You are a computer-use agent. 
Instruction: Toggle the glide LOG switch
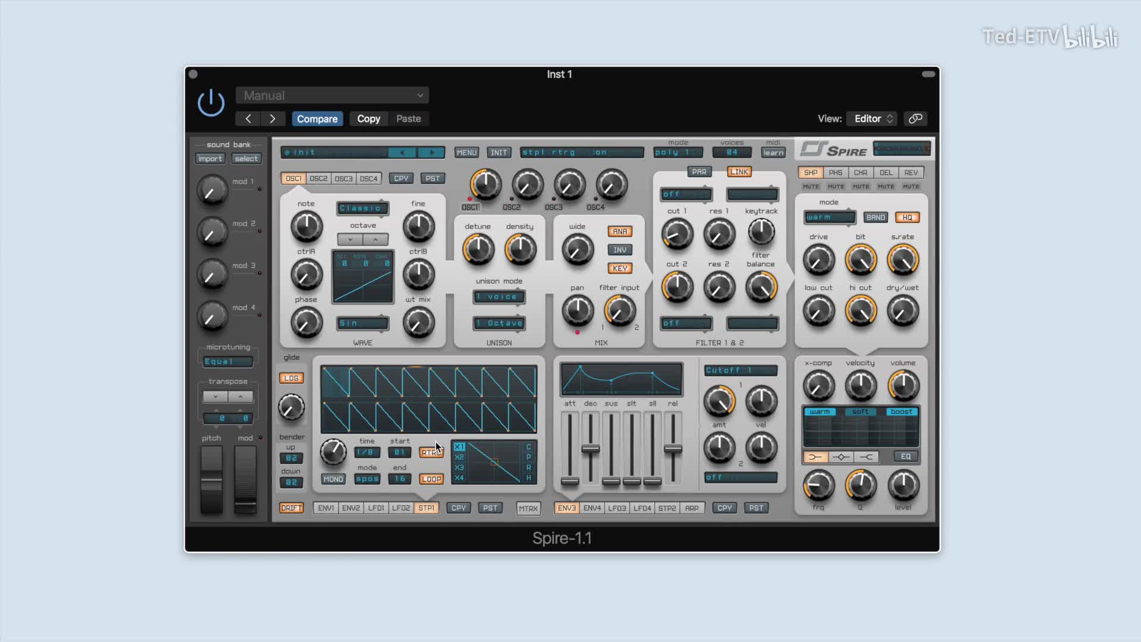coord(291,378)
